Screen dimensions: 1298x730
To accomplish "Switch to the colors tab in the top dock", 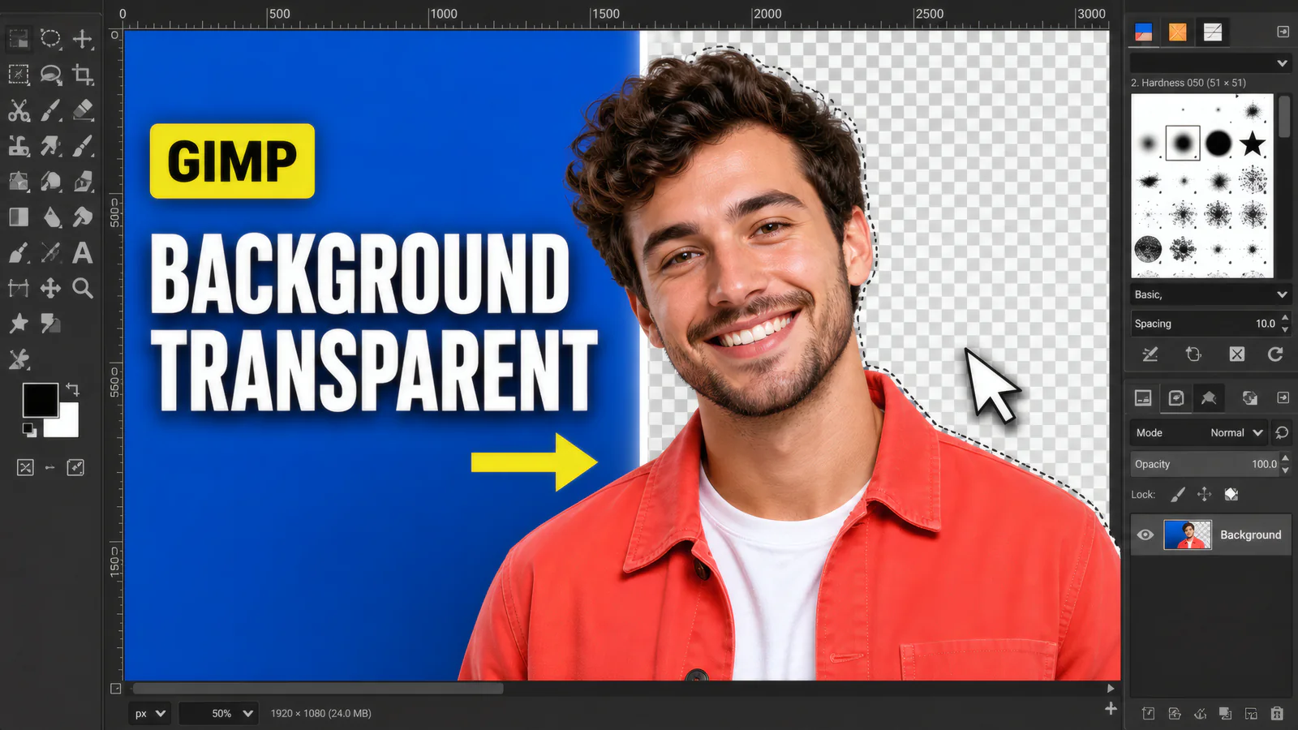I will pyautogui.click(x=1143, y=32).
